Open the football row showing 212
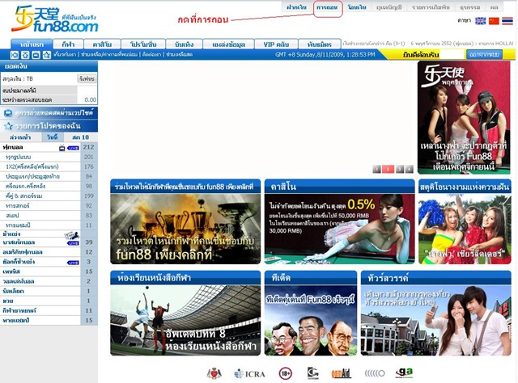This screenshot has height=383, width=518. 49,147
